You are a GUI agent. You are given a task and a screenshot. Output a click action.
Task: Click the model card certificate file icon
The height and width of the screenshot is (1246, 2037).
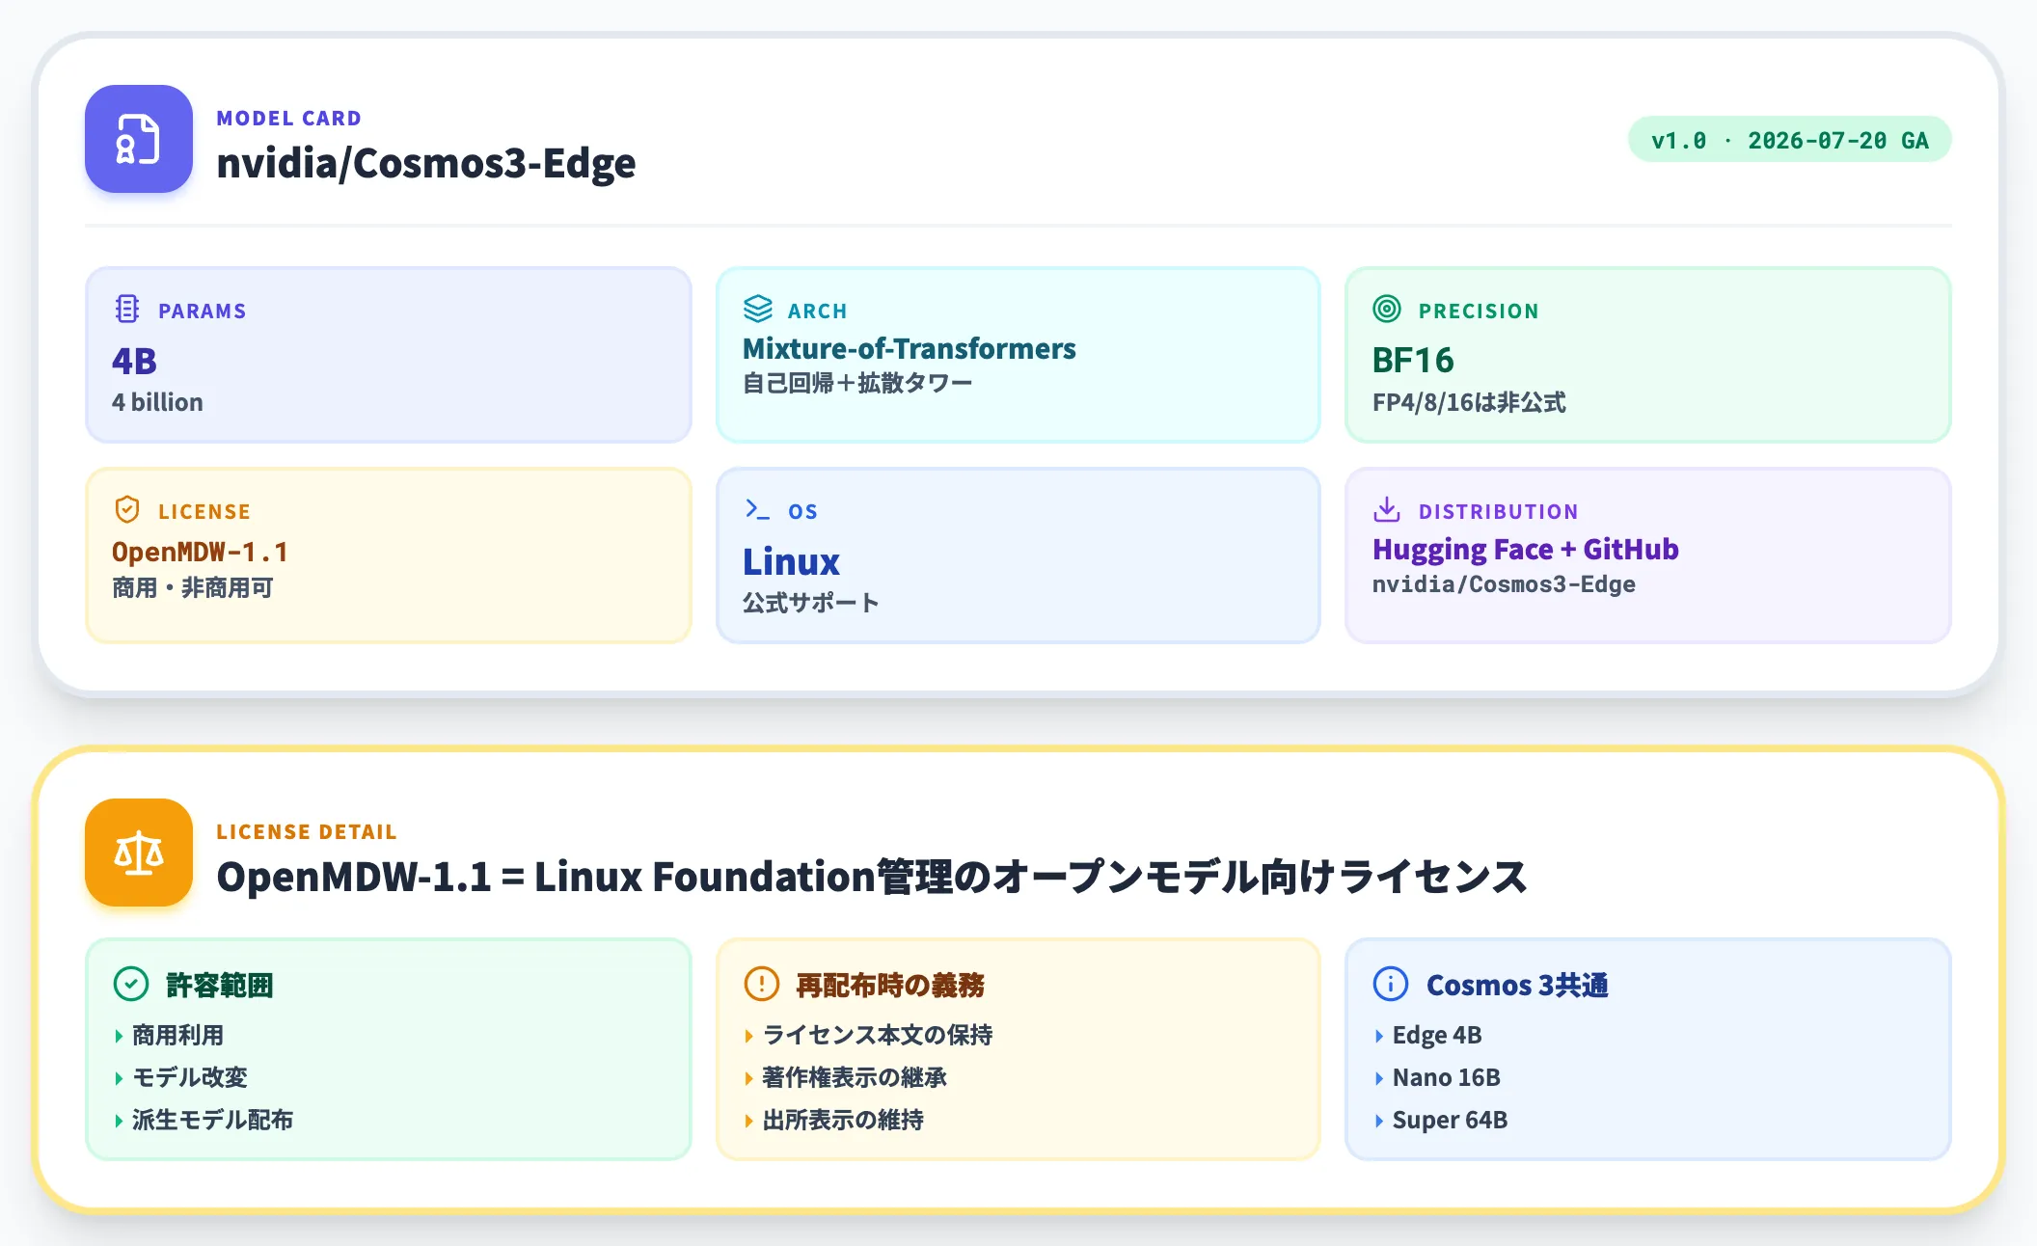pos(138,139)
